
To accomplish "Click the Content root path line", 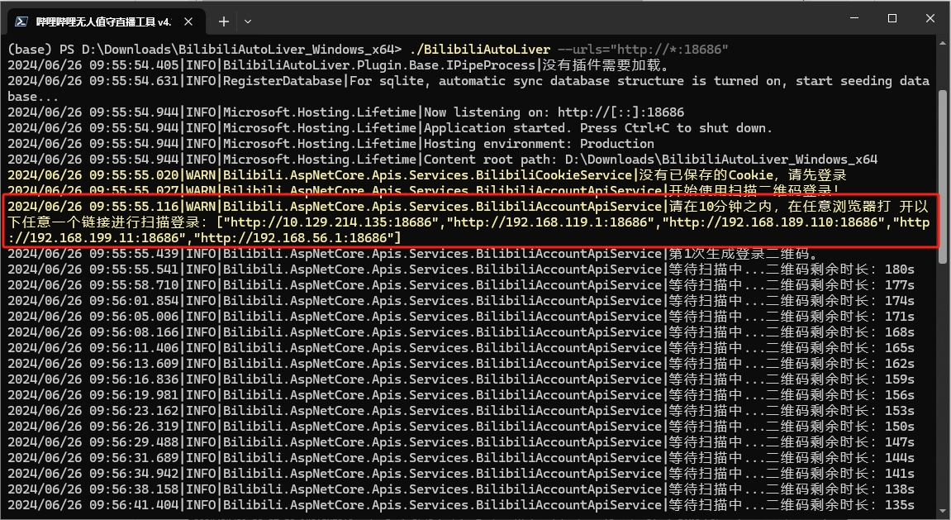I will [x=442, y=160].
